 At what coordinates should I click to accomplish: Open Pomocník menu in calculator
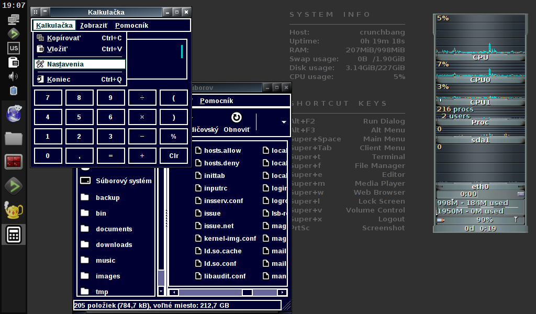tap(131, 25)
